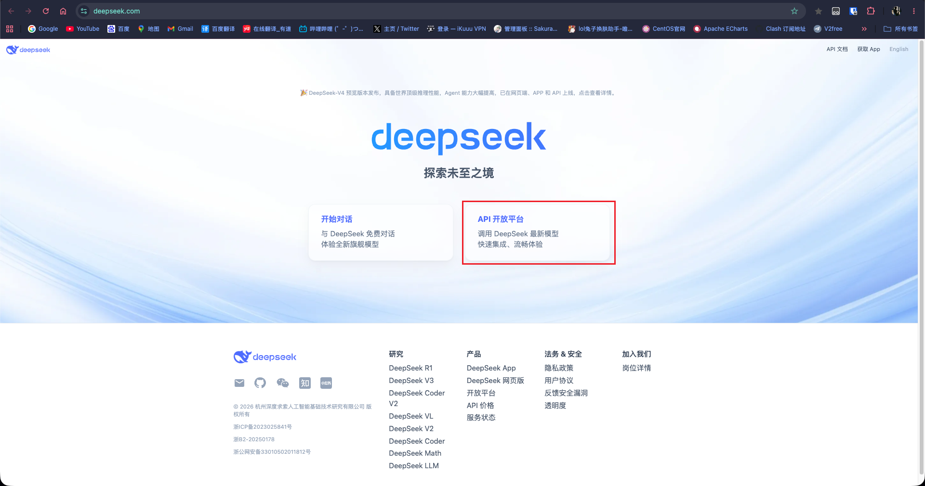The image size is (925, 486).
Task: Open the 所有书签 bookmarks folder
Action: (x=900, y=29)
